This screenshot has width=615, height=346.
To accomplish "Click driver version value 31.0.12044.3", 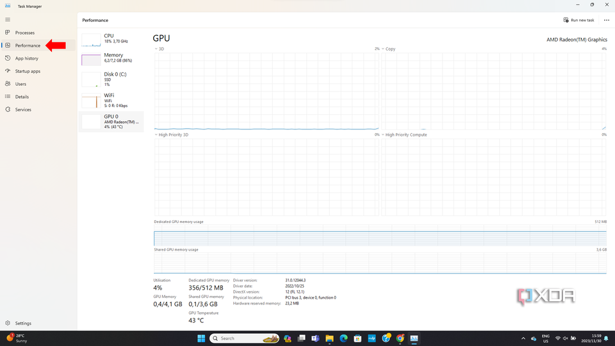I will [295, 281].
